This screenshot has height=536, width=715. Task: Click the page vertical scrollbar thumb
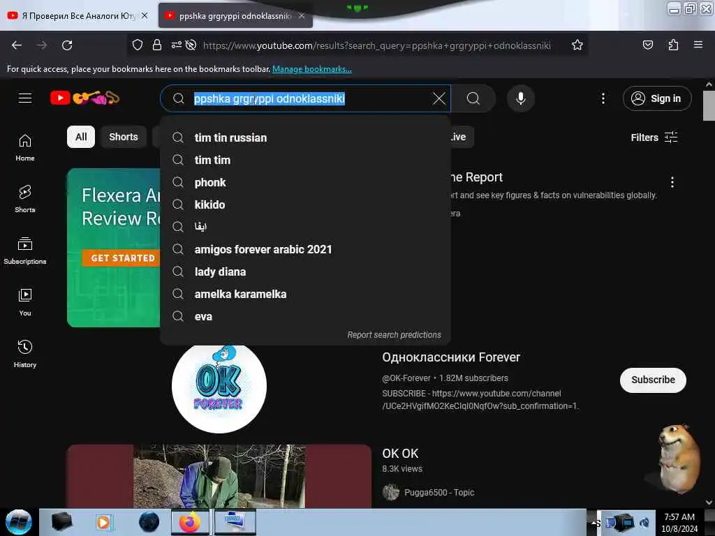click(709, 106)
